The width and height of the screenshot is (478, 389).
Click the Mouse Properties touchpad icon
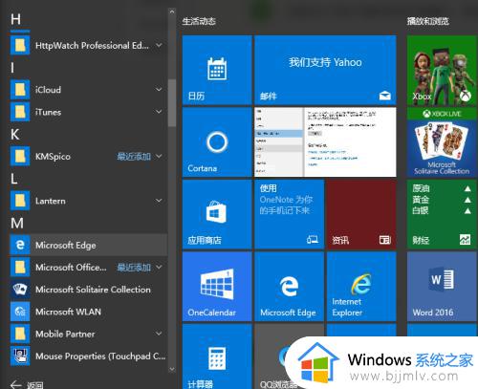pos(20,356)
